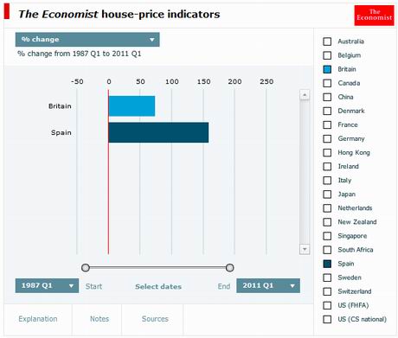Open the % change dropdown
Viewport: 398px width, 338px height.
pyautogui.click(x=87, y=40)
